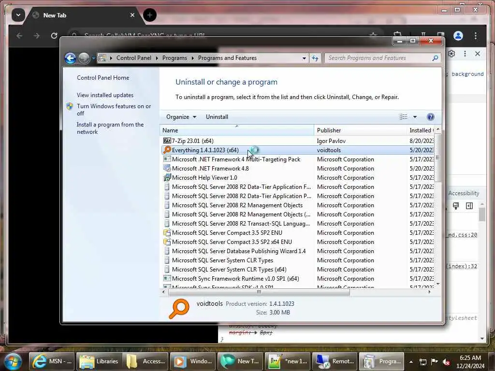This screenshot has height=371, width=495.
Task: Click the 7-Zip program icon
Action: click(167, 141)
